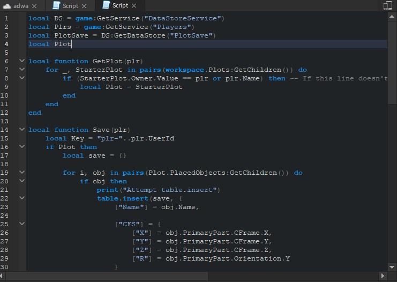
Task: Click the scroll right arrow of horizontal scrollbar
Action: click(x=383, y=276)
